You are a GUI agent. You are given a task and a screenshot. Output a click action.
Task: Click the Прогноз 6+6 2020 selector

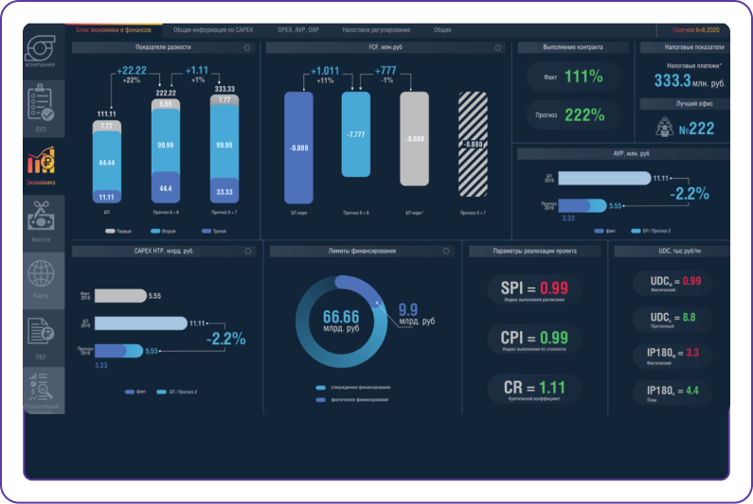(696, 29)
